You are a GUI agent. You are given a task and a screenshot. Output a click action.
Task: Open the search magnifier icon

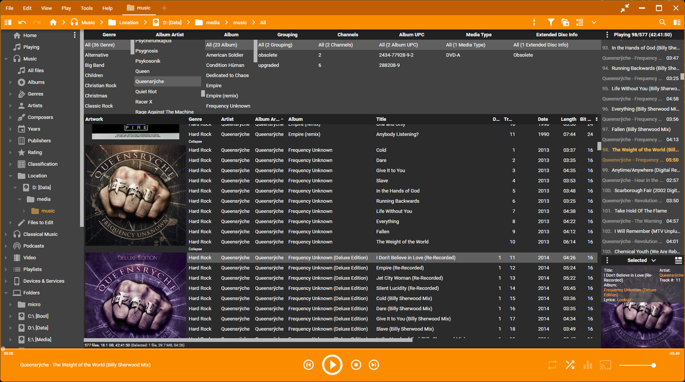[663, 22]
